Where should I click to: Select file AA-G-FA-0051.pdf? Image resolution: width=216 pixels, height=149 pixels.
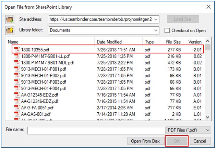[x=37, y=108]
